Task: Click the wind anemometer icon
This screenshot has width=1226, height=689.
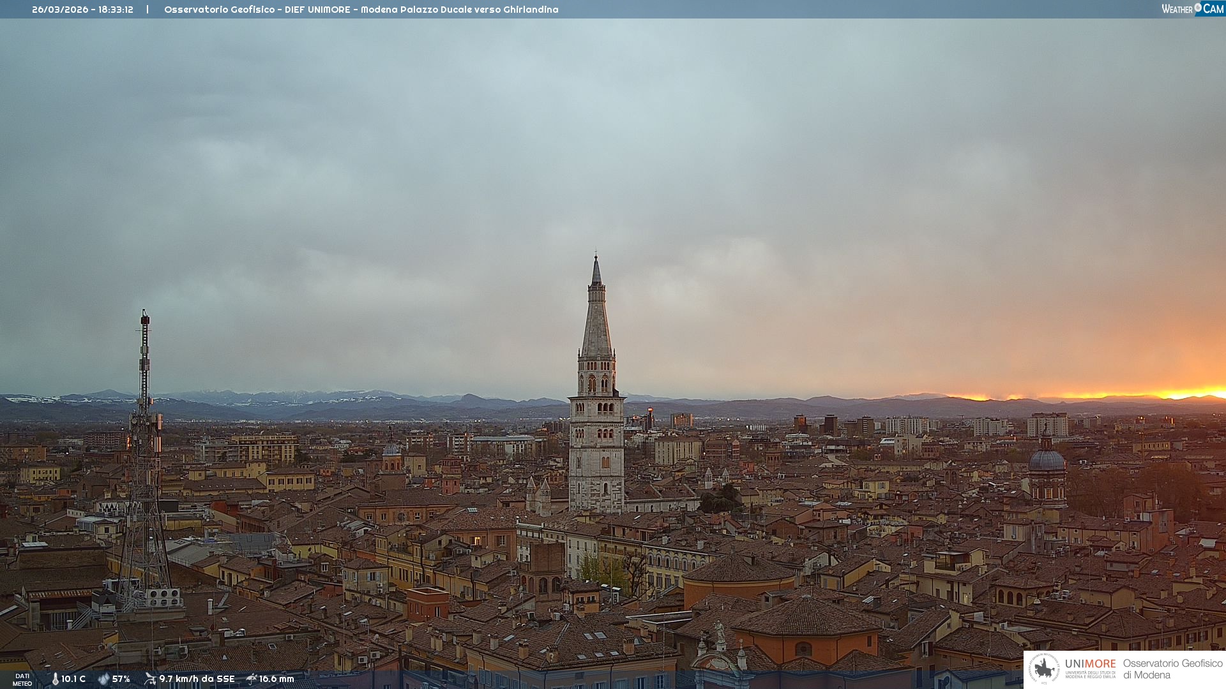Action: 150,679
